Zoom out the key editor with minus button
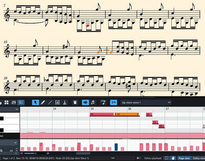 (x=22, y=154)
